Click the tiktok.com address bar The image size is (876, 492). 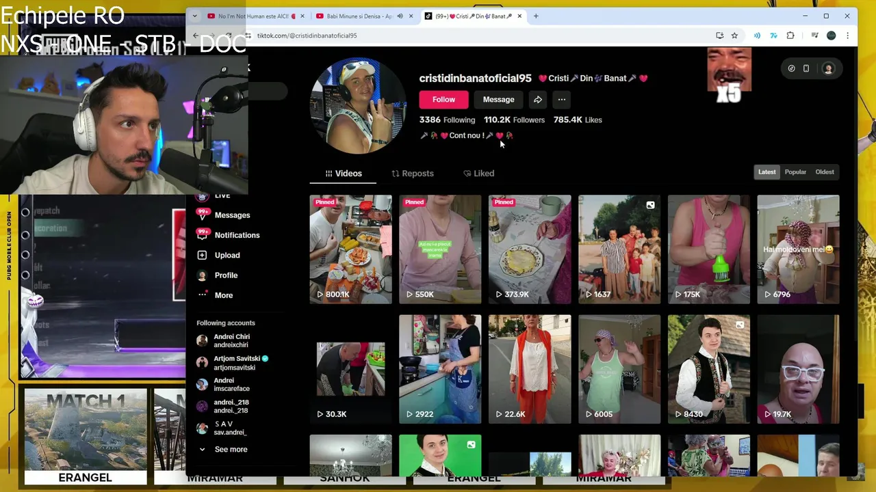pyautogui.click(x=479, y=36)
